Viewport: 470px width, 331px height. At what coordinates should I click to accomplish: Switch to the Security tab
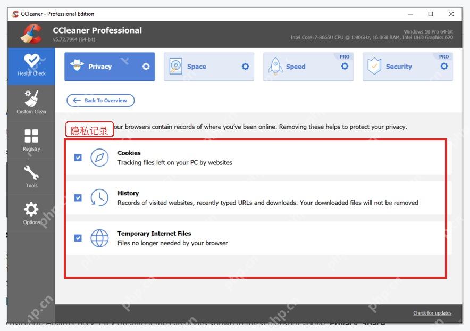click(x=408, y=67)
